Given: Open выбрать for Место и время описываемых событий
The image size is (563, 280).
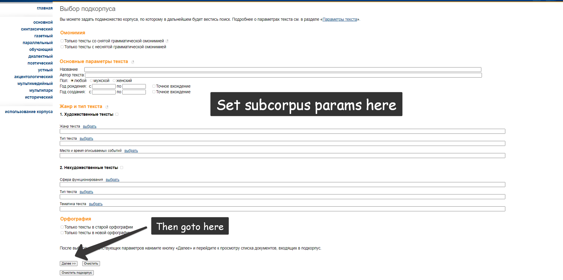Looking at the screenshot, I should point(131,151).
